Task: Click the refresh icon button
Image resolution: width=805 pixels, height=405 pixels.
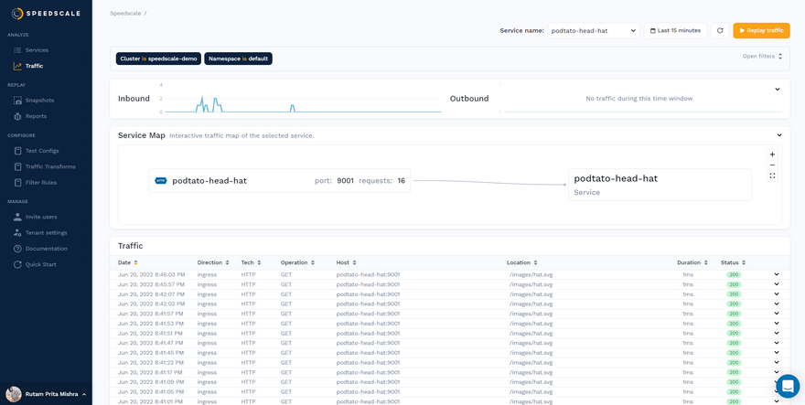Action: click(720, 30)
